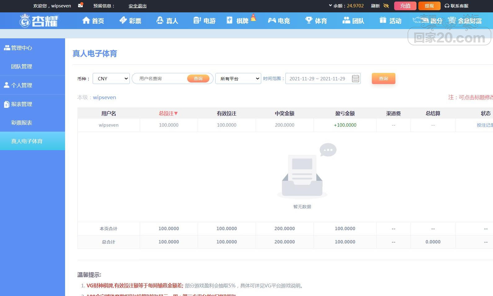This screenshot has height=296, width=493.
Task: Open the CNY currency dropdown
Action: click(x=111, y=78)
